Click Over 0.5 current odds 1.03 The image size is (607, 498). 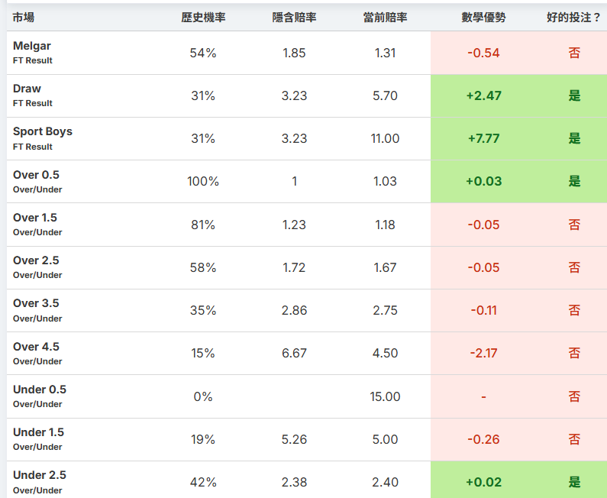tap(385, 181)
